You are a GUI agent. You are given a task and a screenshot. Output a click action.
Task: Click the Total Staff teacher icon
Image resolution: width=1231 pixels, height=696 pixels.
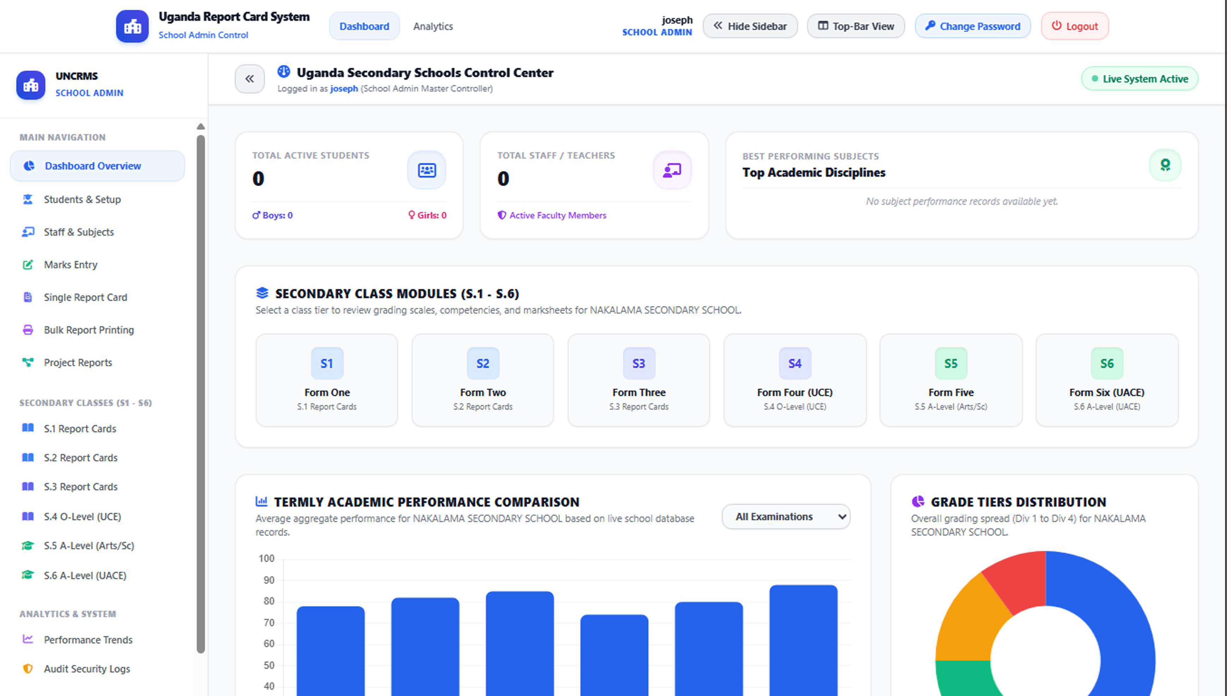coord(672,170)
